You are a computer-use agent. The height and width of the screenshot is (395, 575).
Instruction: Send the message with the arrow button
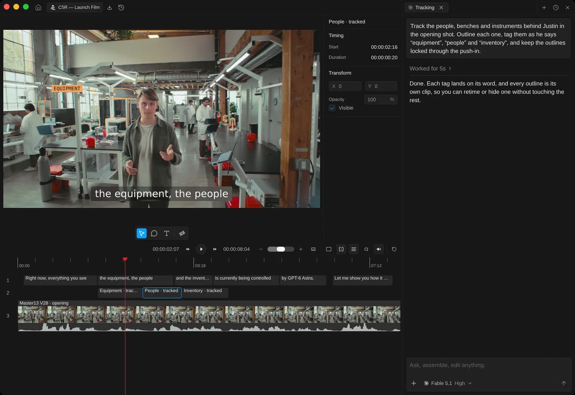pyautogui.click(x=563, y=383)
